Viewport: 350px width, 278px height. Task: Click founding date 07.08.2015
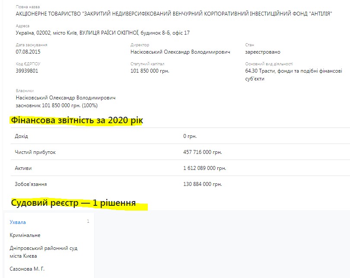click(x=28, y=52)
